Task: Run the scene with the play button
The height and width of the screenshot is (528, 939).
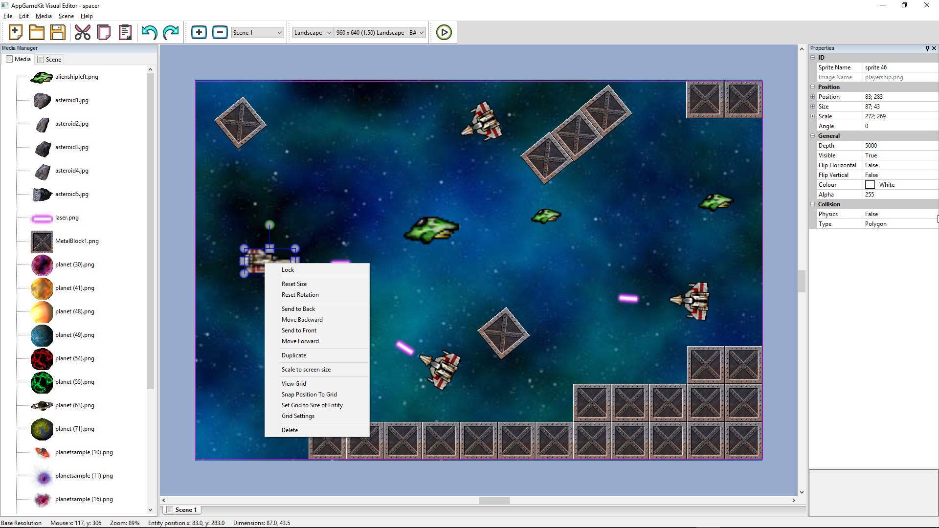Action: click(x=443, y=32)
